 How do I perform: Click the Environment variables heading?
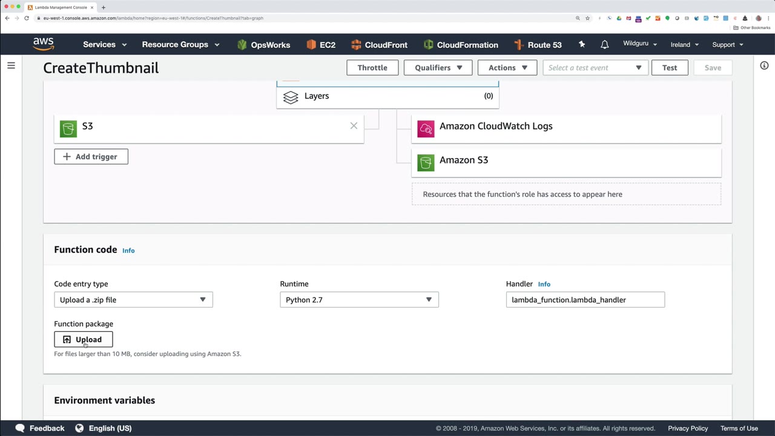104,400
